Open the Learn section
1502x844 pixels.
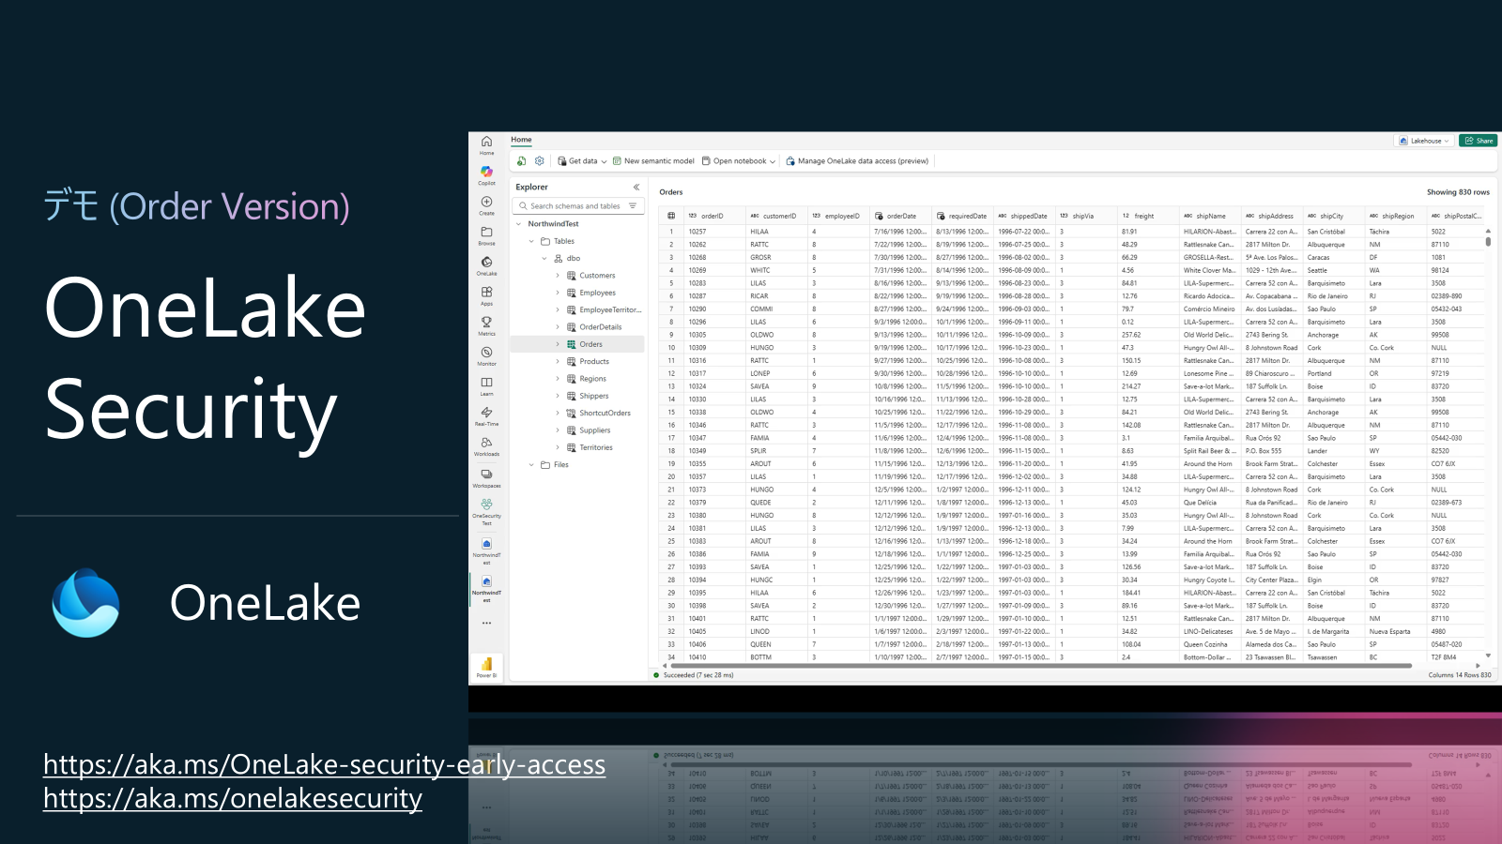coord(486,384)
